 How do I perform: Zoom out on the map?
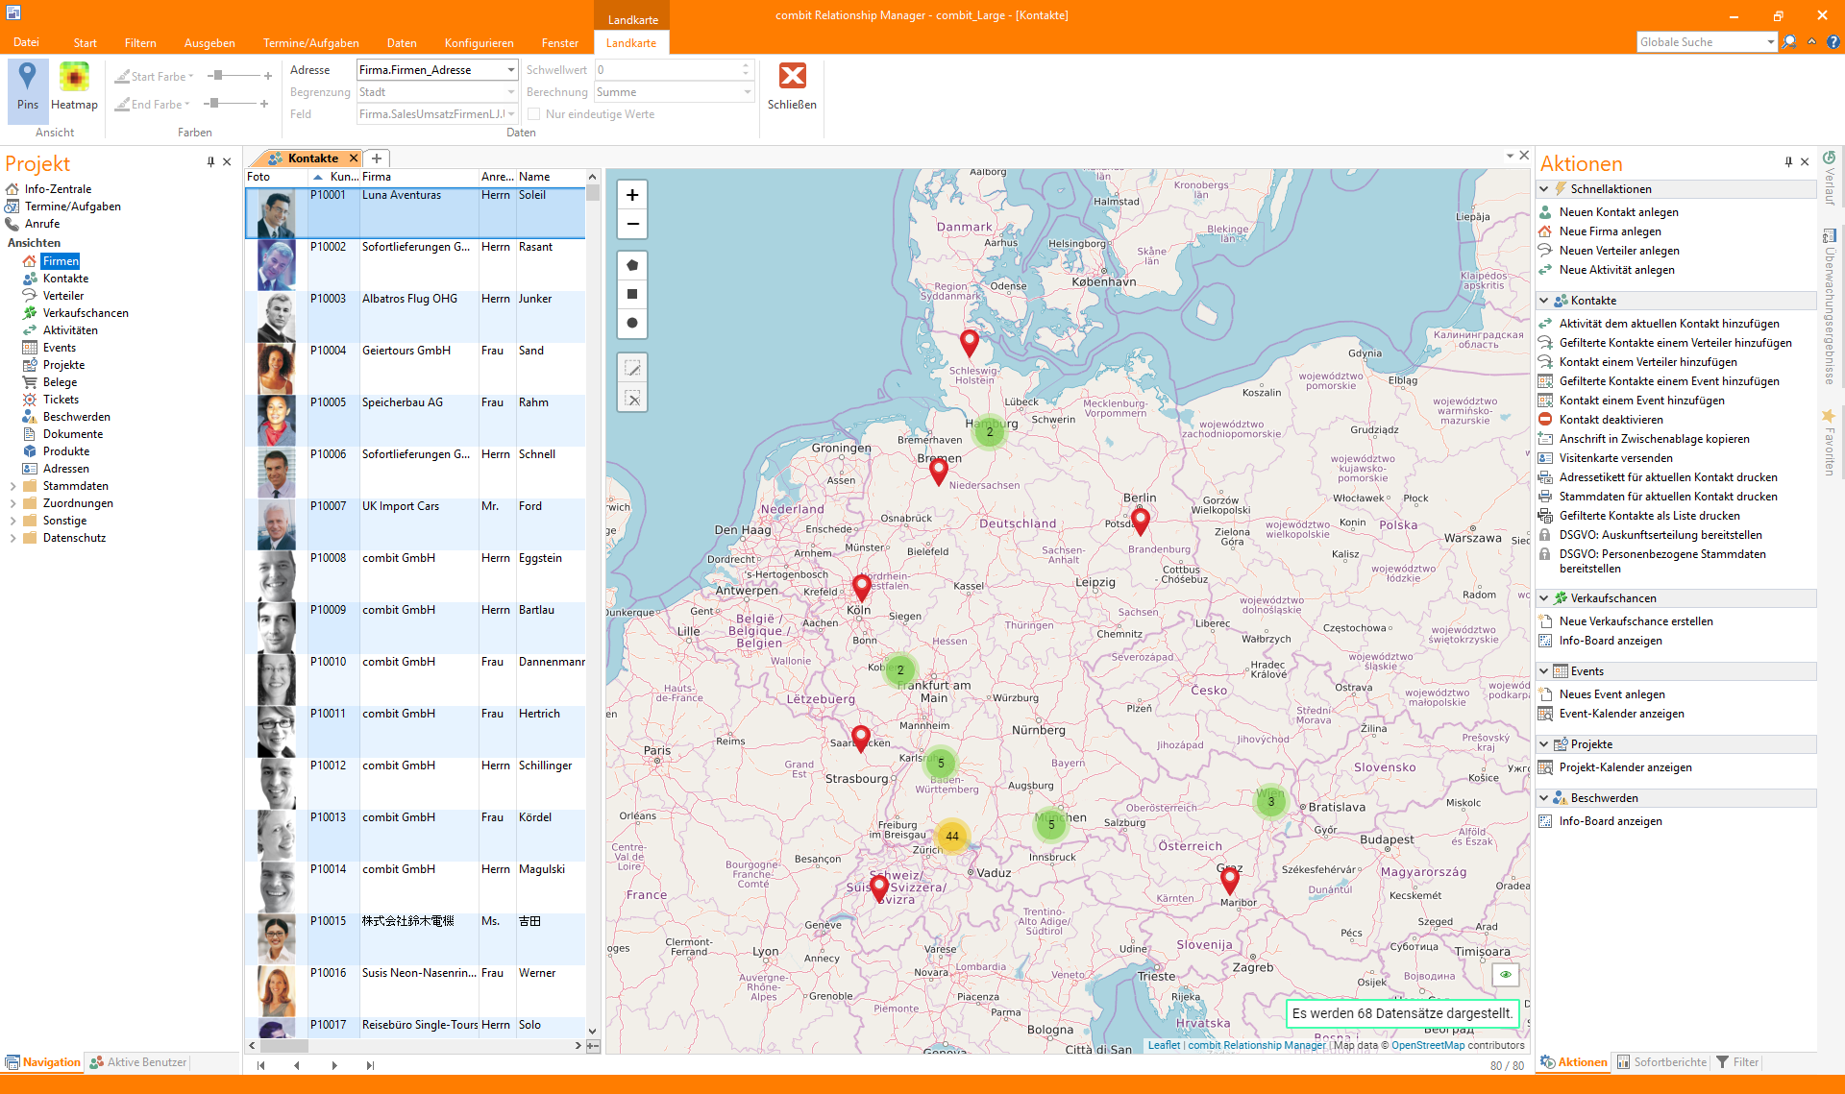click(x=632, y=224)
